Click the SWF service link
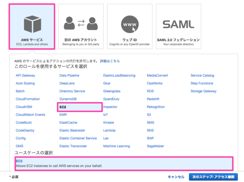 pos(151,138)
